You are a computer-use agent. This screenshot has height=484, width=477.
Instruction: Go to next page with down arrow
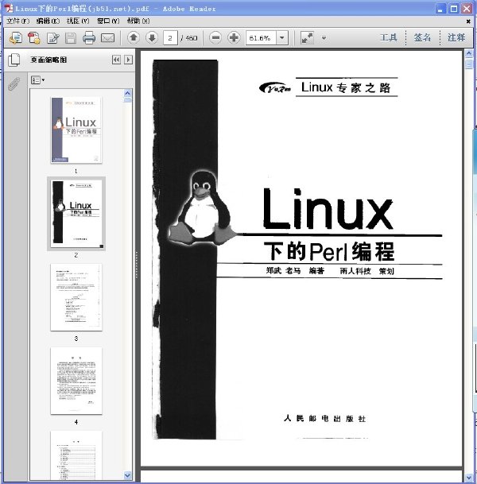[152, 37]
